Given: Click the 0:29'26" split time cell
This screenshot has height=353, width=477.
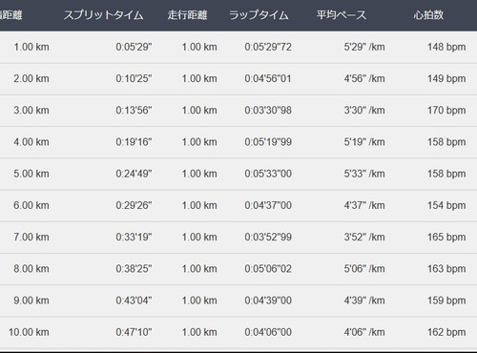Looking at the screenshot, I should (134, 205).
